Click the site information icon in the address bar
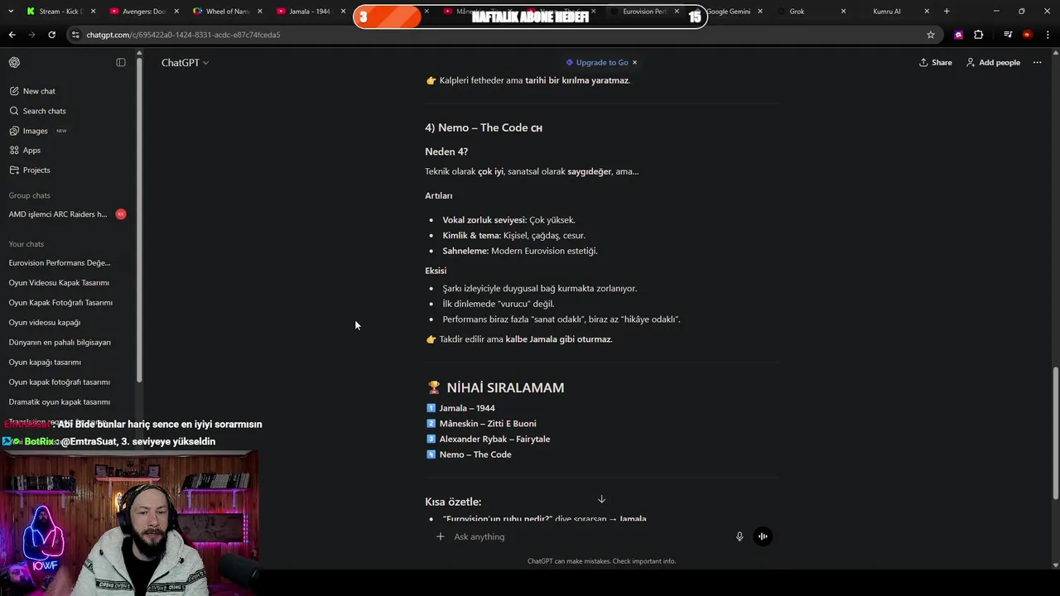 [x=76, y=35]
